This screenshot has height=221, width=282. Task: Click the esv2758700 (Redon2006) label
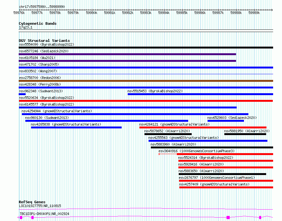40,78
